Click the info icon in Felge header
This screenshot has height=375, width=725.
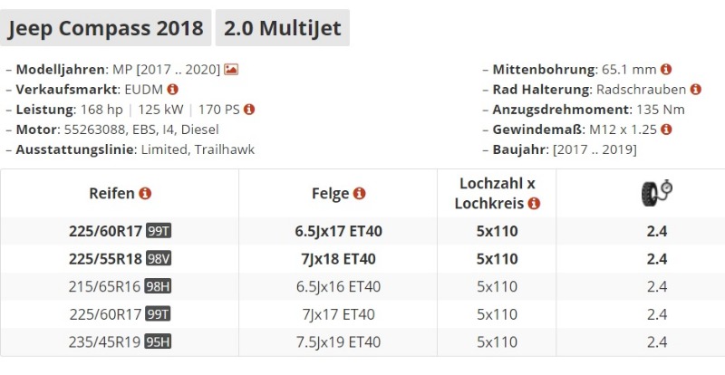coord(360,194)
